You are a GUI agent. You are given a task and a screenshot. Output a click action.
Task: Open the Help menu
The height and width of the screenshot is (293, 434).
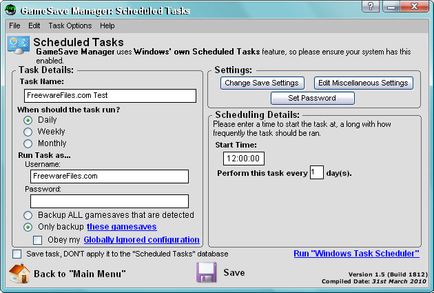pos(107,26)
